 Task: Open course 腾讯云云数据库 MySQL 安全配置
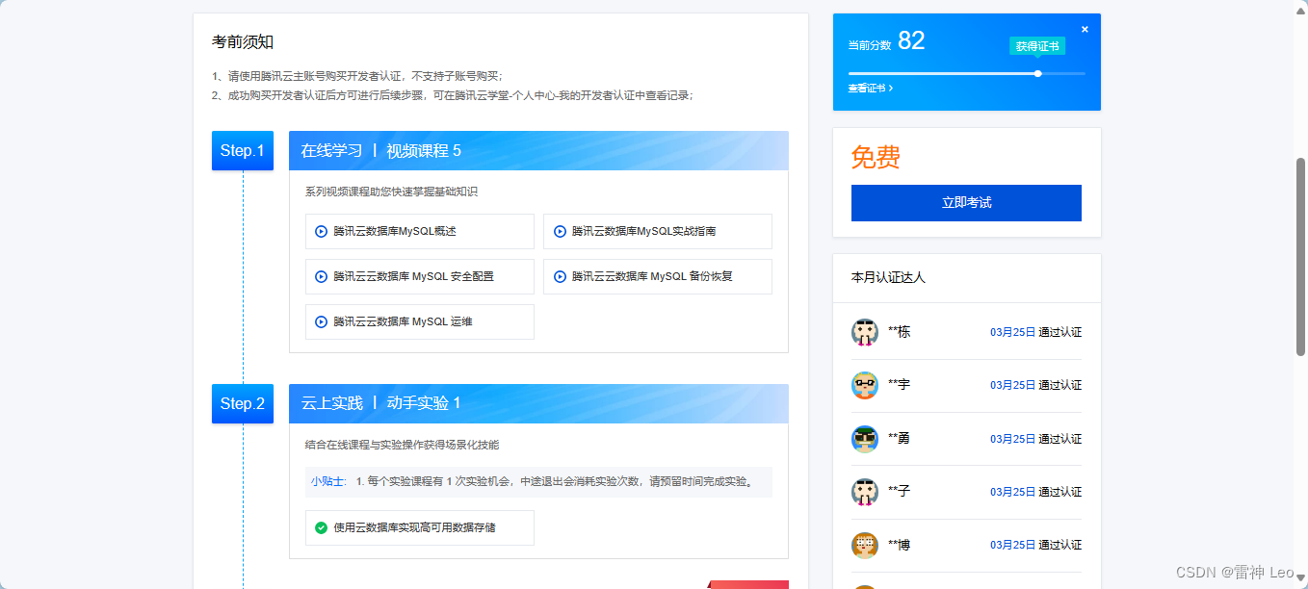[419, 276]
